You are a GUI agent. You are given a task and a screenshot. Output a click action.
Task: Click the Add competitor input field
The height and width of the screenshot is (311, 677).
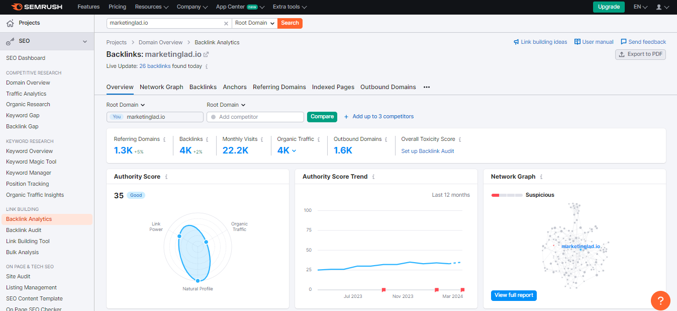click(255, 117)
